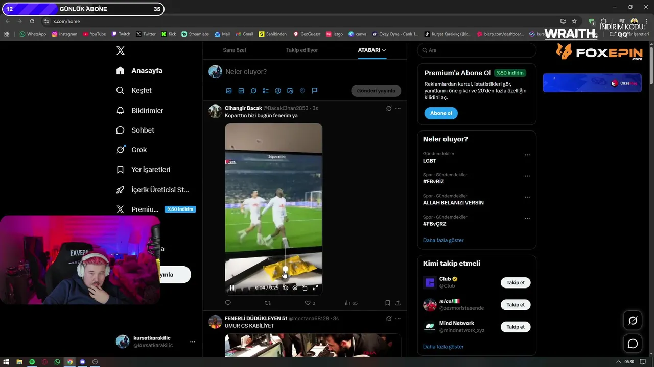Open Grok actions on FENERLİ DÜDÜKLEYEN 51's post
The image size is (654, 367).
(x=389, y=319)
